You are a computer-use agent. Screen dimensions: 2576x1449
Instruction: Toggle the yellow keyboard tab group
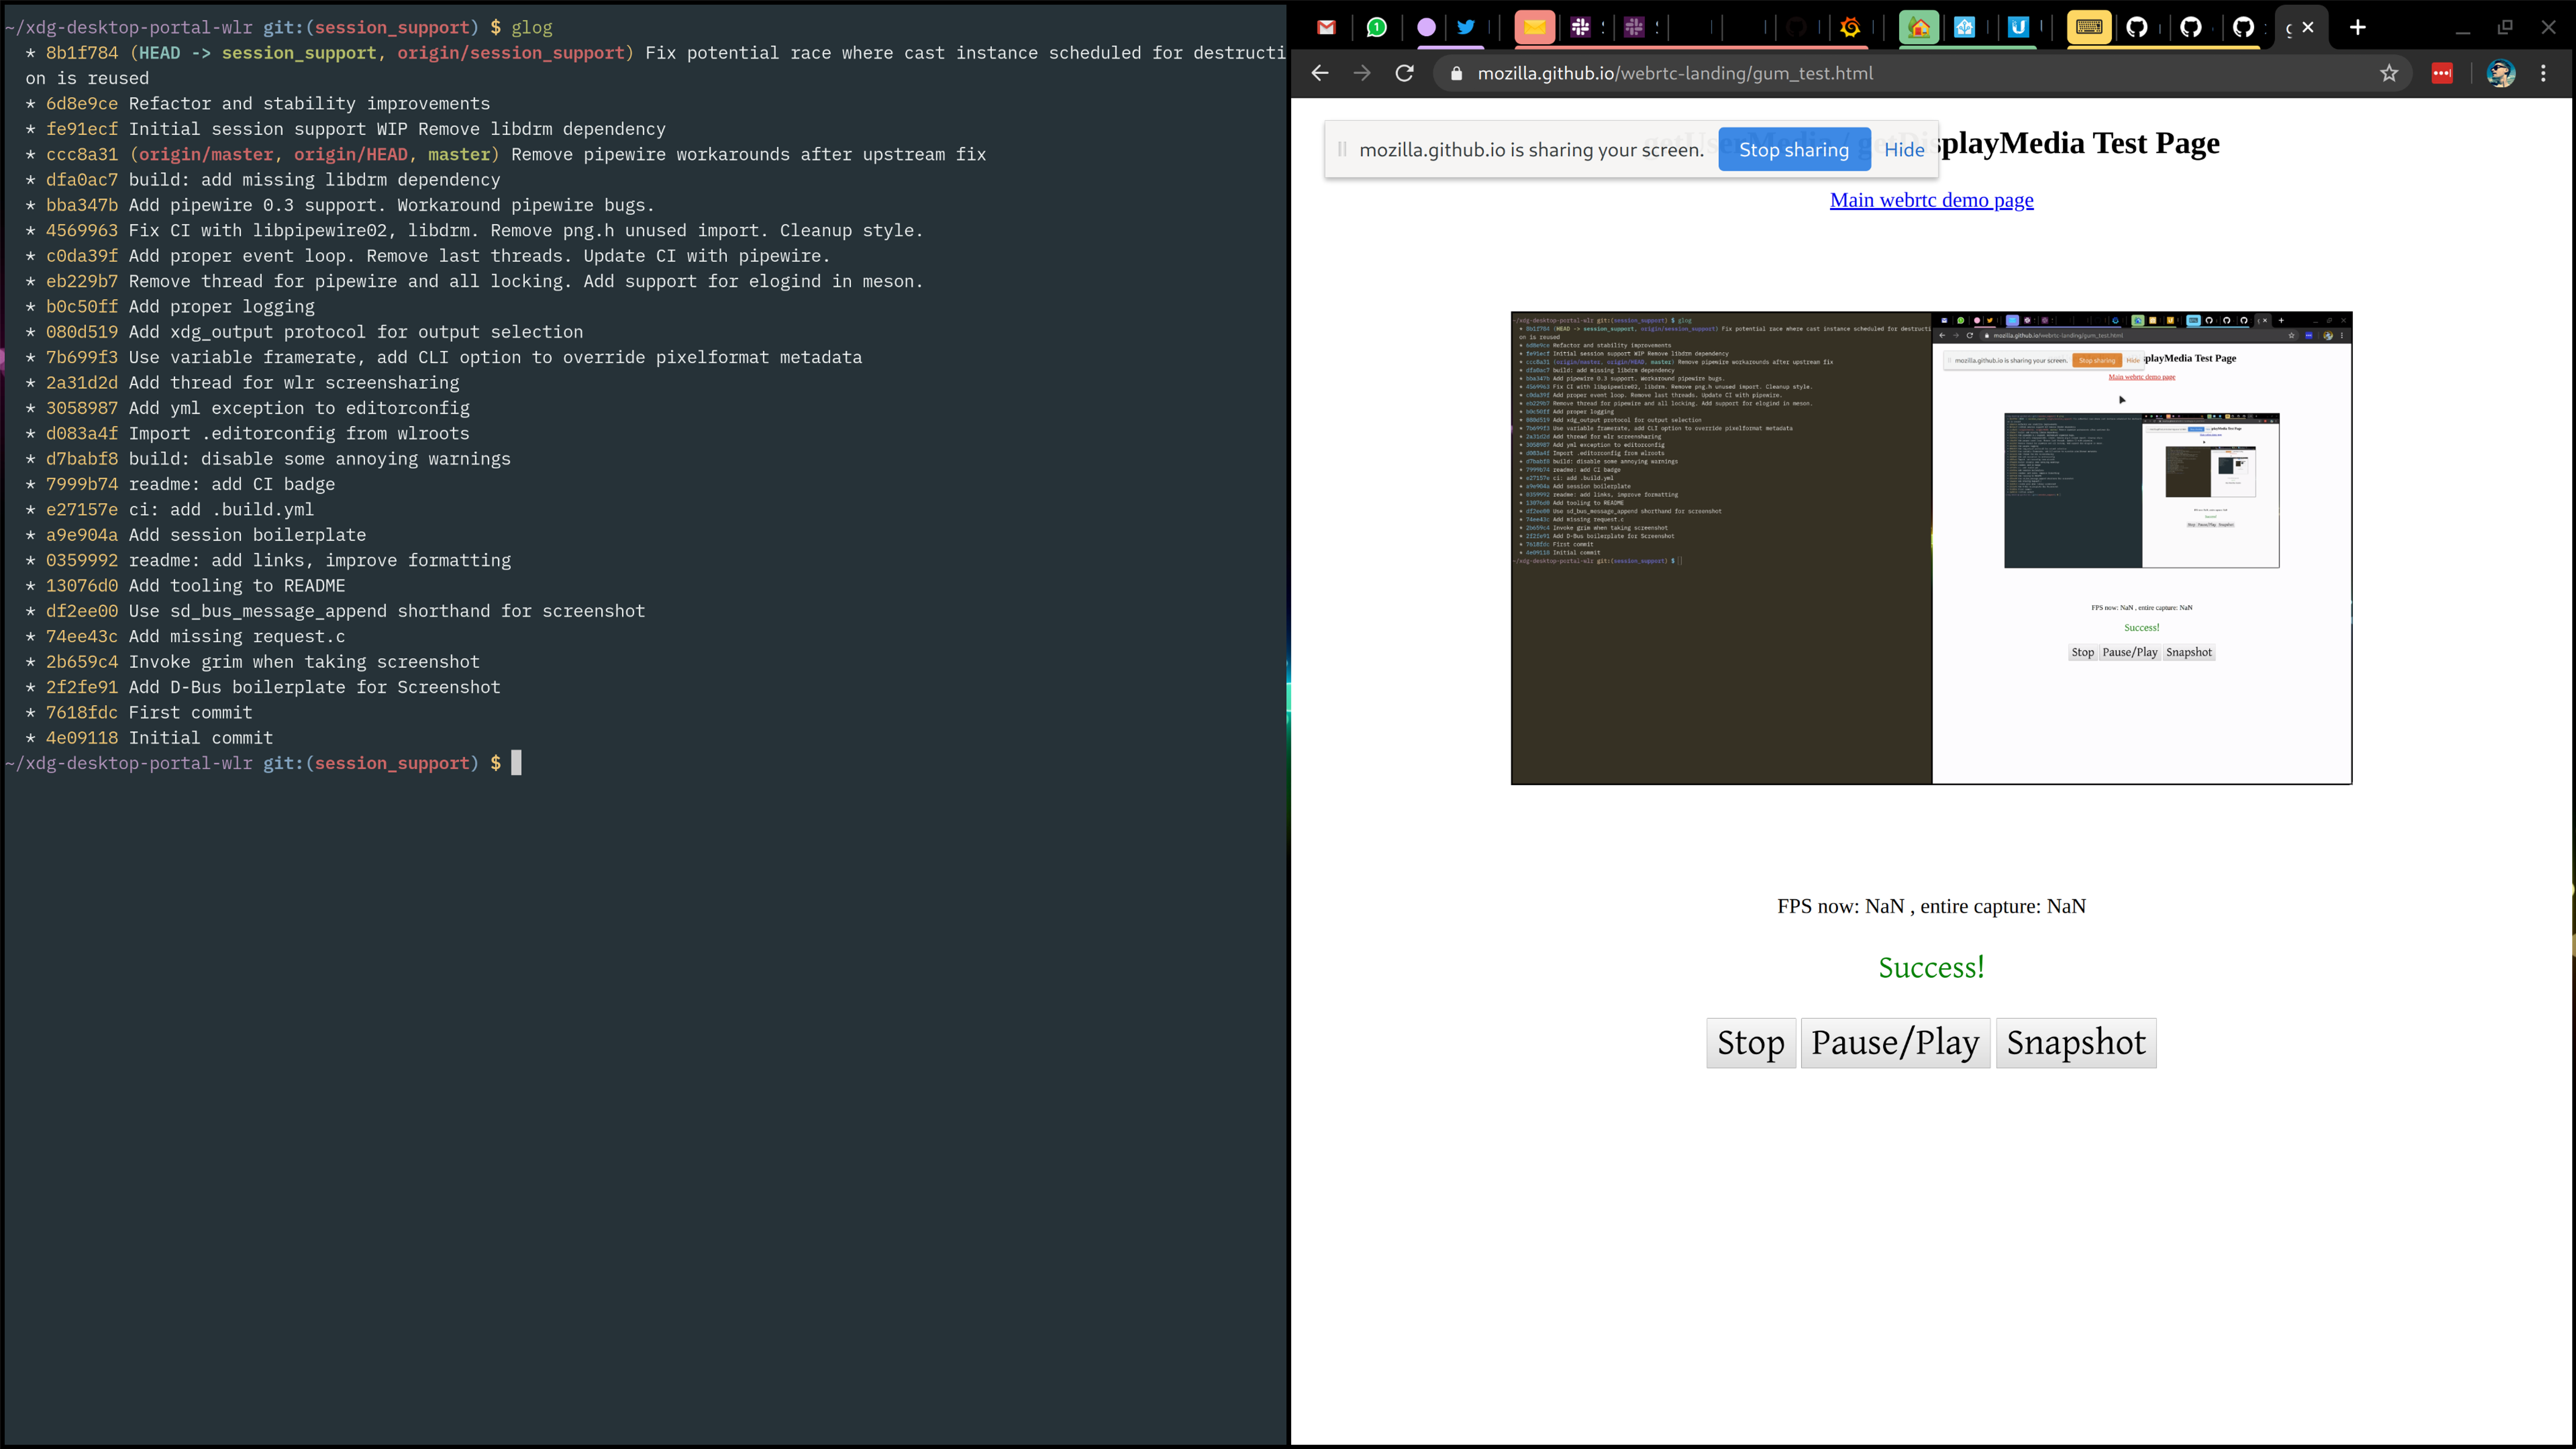(2089, 27)
